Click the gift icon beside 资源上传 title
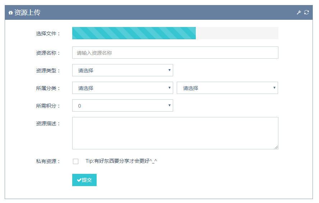The width and height of the screenshot is (319, 203). [10, 13]
